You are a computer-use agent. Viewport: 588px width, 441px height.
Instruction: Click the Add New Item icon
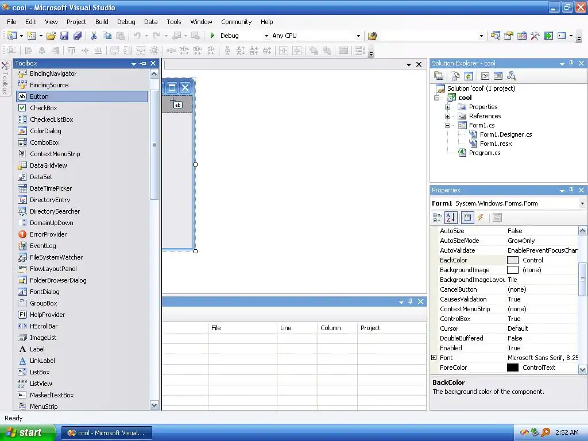[32, 36]
